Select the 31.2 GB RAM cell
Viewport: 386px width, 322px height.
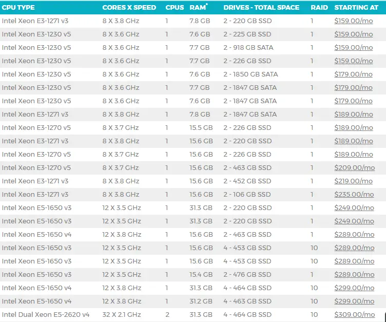point(201,301)
